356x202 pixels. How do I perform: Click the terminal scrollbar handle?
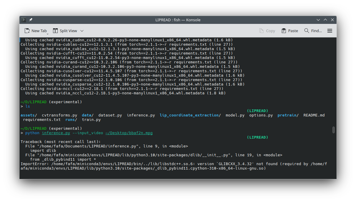[x=334, y=130]
